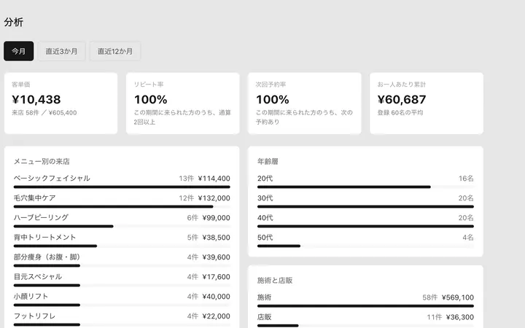The width and height of the screenshot is (525, 328).
Task: Click the 年齢層 heading
Action: click(x=268, y=161)
